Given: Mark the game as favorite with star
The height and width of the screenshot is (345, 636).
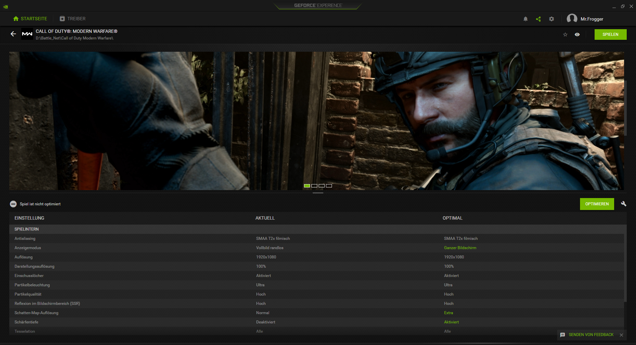Looking at the screenshot, I should click(x=565, y=34).
